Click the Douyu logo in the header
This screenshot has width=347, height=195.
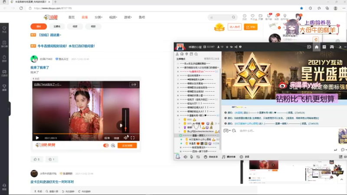[50, 17]
